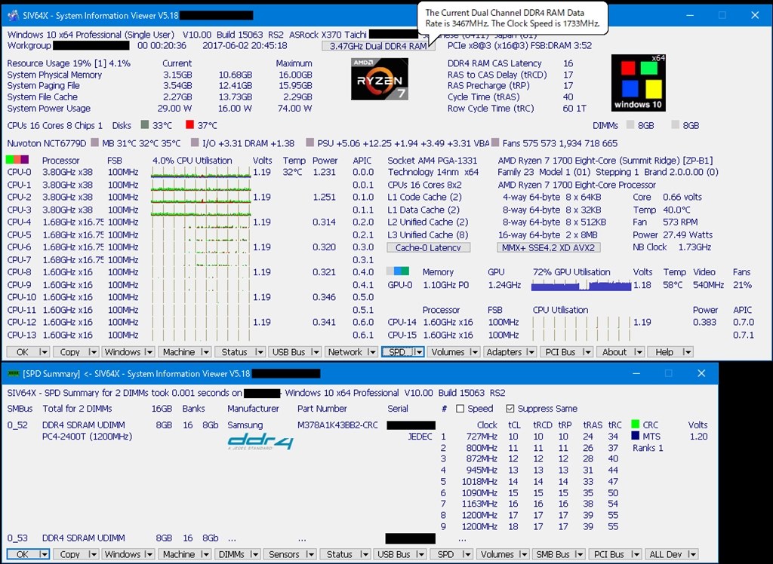This screenshot has height=564, width=773.
Task: Click the 3.47GHz Dual DDR4 RAM button
Action: [379, 46]
